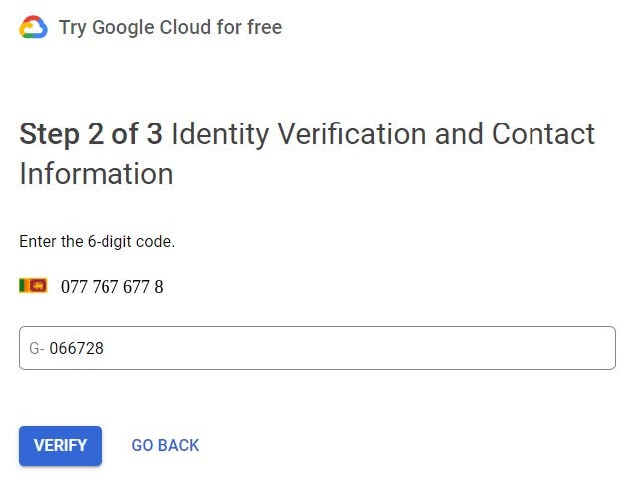Click the 'Enter the 6-digit code.' instruction
The image size is (639, 490).
(97, 242)
